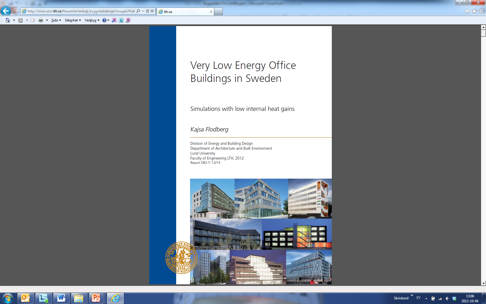Click the OneNote linked notes icon
486x304 pixels.
[x=128, y=20]
